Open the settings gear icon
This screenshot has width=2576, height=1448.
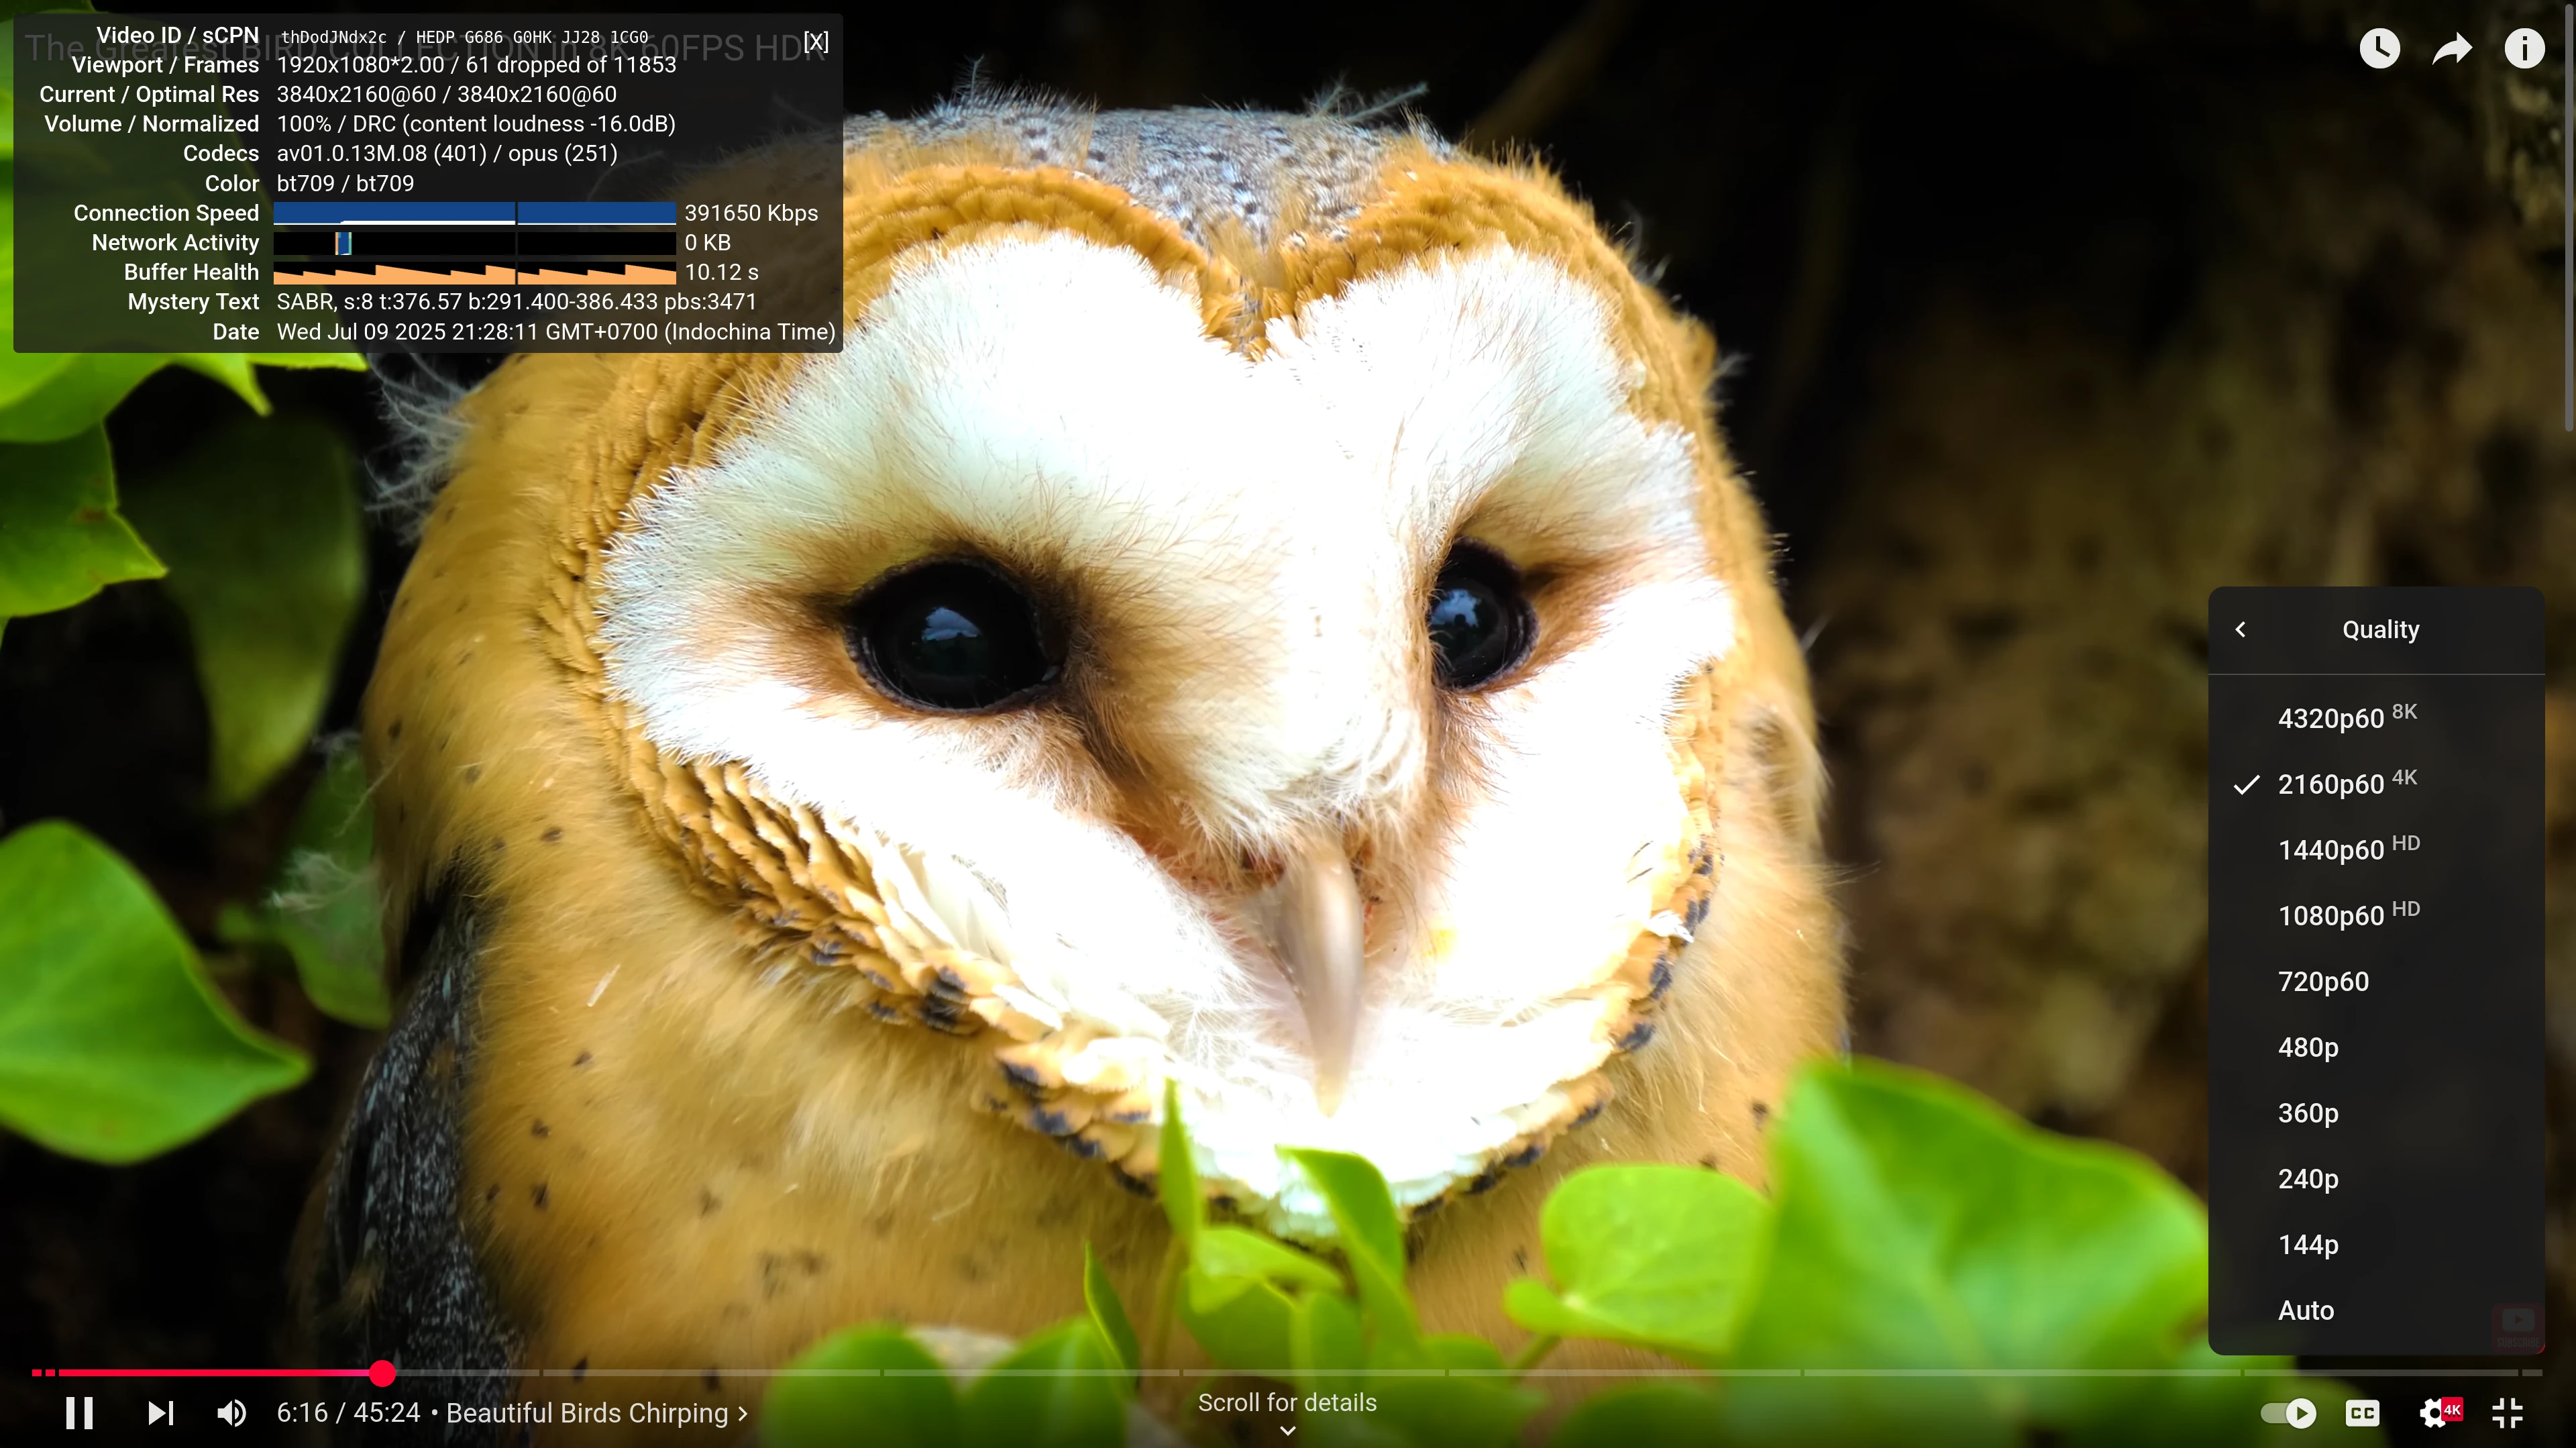pyautogui.click(x=2435, y=1412)
